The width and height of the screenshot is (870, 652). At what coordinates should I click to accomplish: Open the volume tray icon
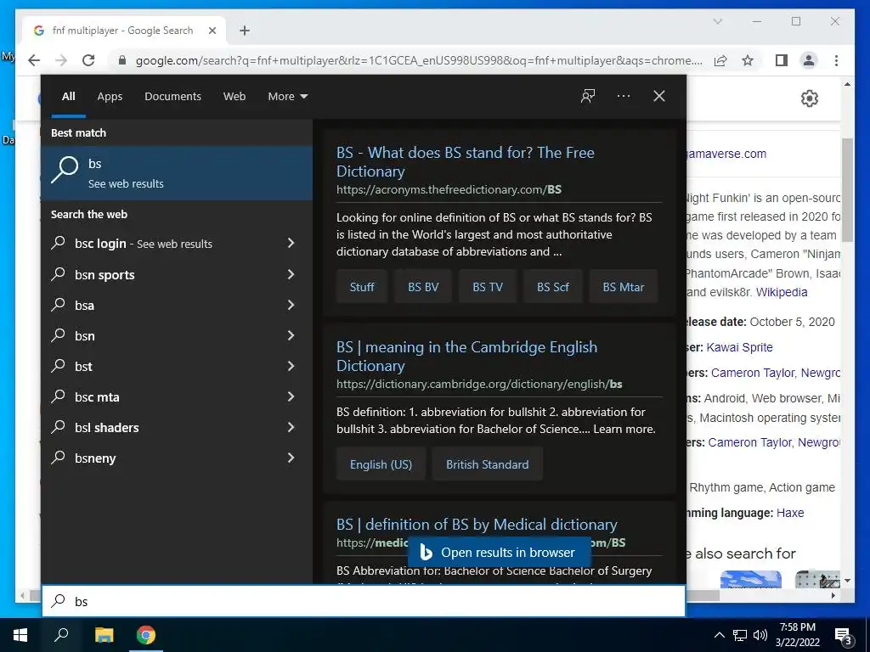760,635
